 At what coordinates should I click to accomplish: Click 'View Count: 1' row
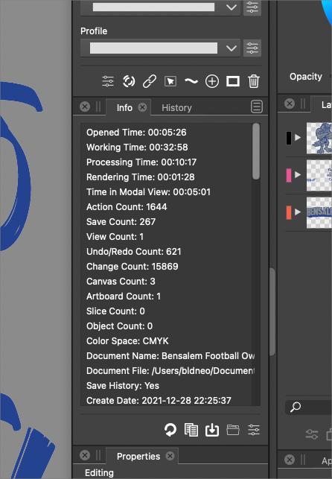(x=115, y=237)
